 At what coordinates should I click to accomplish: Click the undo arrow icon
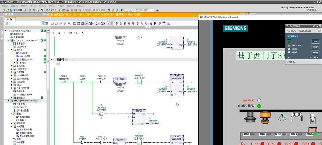click(x=47, y=10)
